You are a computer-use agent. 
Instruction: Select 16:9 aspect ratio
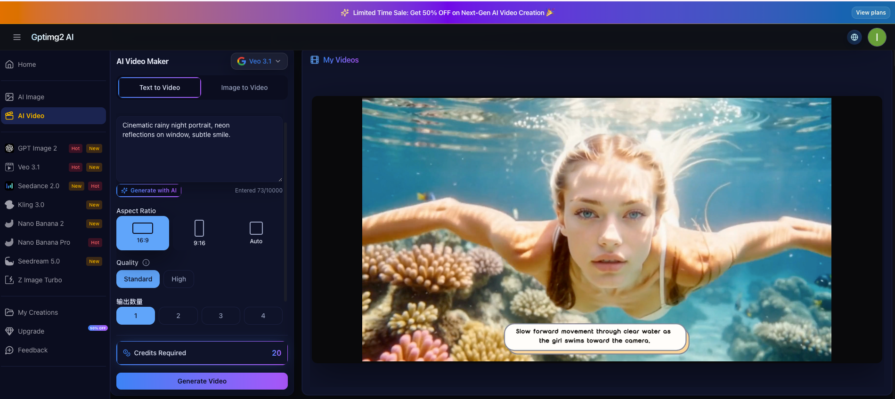tap(143, 233)
